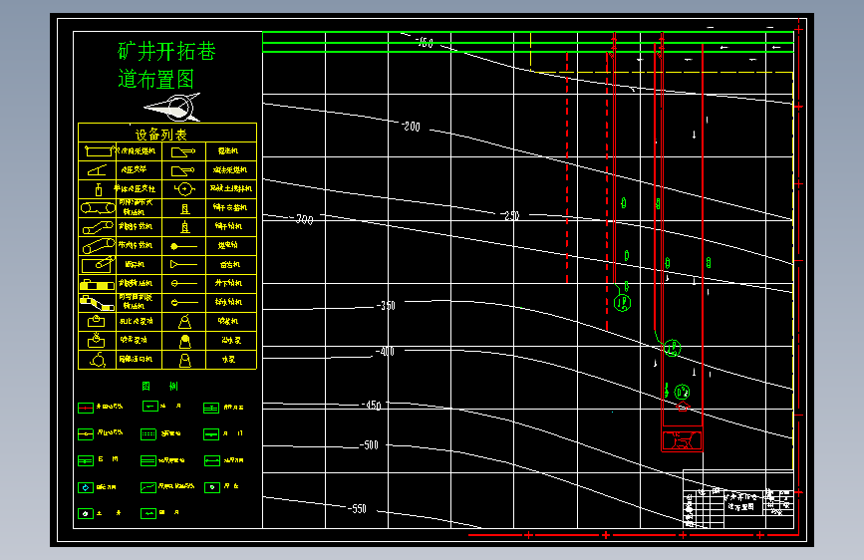This screenshot has width=864, height=560.
Task: Click the -200 contour label
Action: coord(411,127)
